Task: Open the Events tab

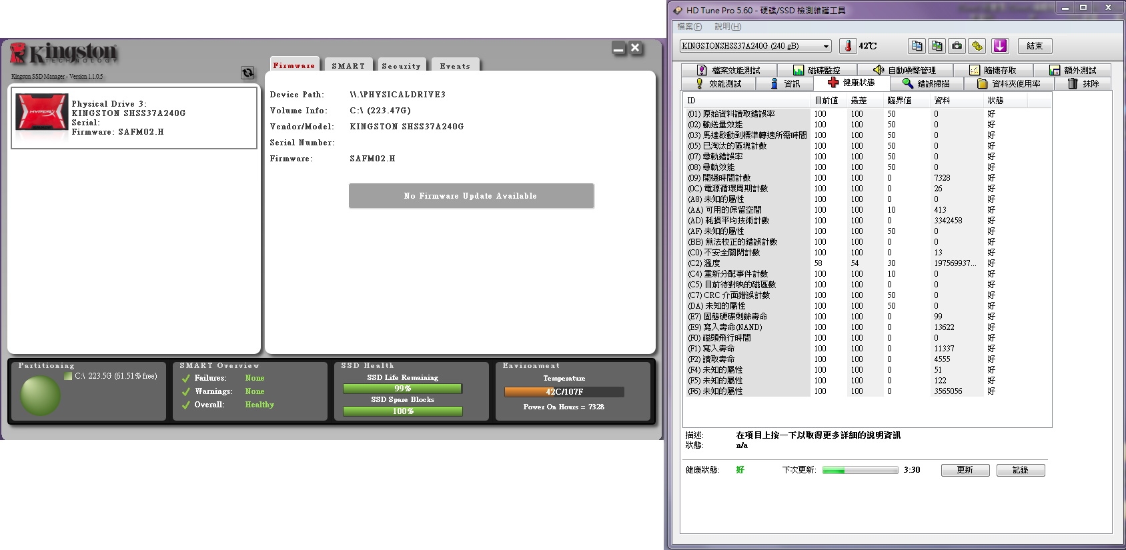Action: pos(455,66)
